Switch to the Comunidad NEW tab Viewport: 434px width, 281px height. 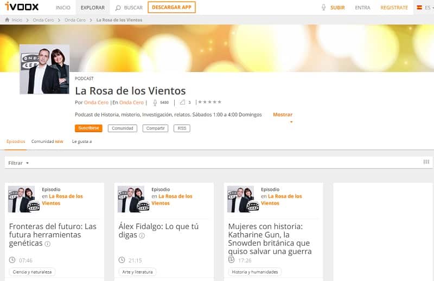[47, 141]
